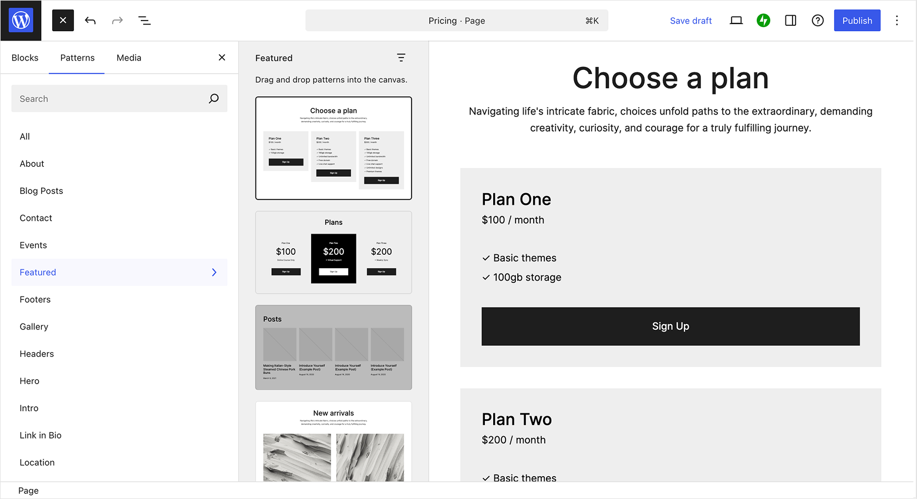
Task: Open the desktop preview options
Action: [x=736, y=21]
